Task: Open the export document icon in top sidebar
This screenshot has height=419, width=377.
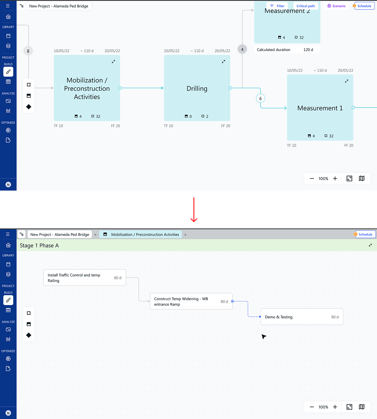Action: pos(8,140)
